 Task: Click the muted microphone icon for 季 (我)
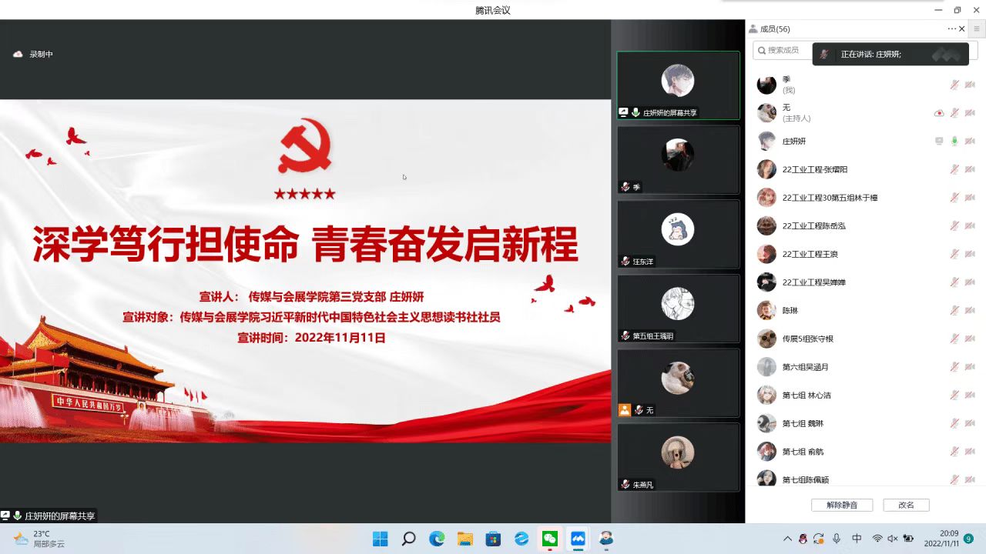[x=954, y=85]
